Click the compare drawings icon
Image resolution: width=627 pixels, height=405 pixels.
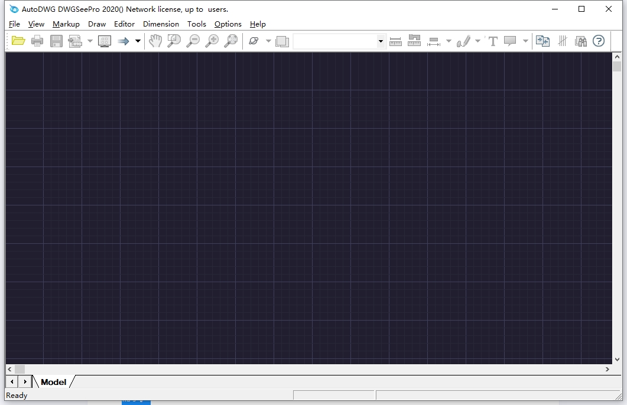[542, 41]
